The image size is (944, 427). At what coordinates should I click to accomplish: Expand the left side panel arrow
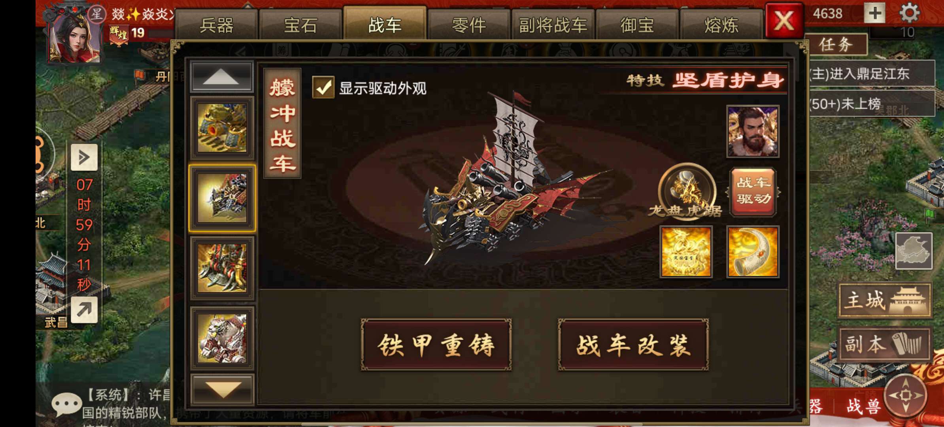point(84,157)
